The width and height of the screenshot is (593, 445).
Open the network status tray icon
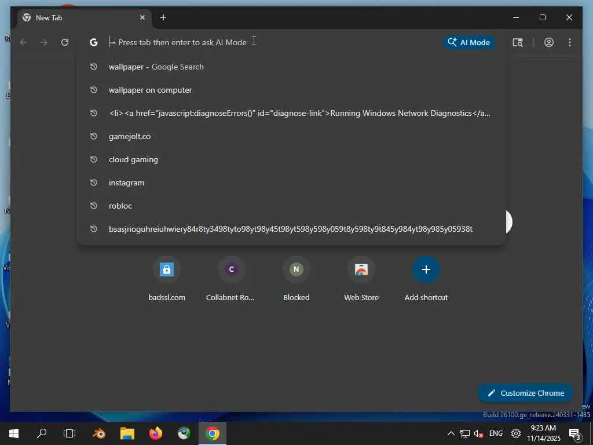(x=465, y=433)
